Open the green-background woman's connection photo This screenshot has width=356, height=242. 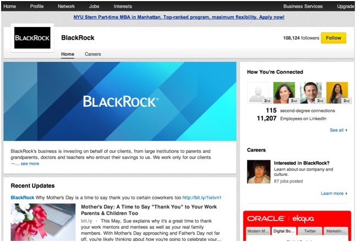pos(284,93)
